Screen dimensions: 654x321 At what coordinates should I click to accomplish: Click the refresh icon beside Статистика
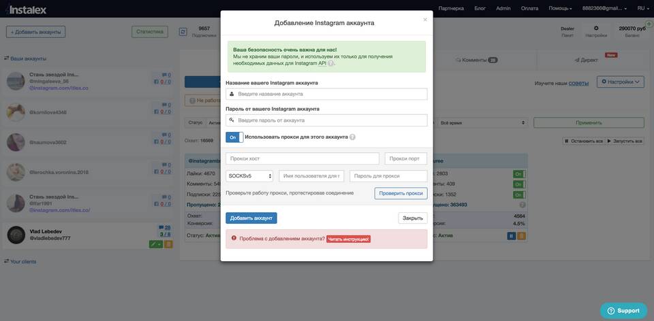click(x=183, y=32)
